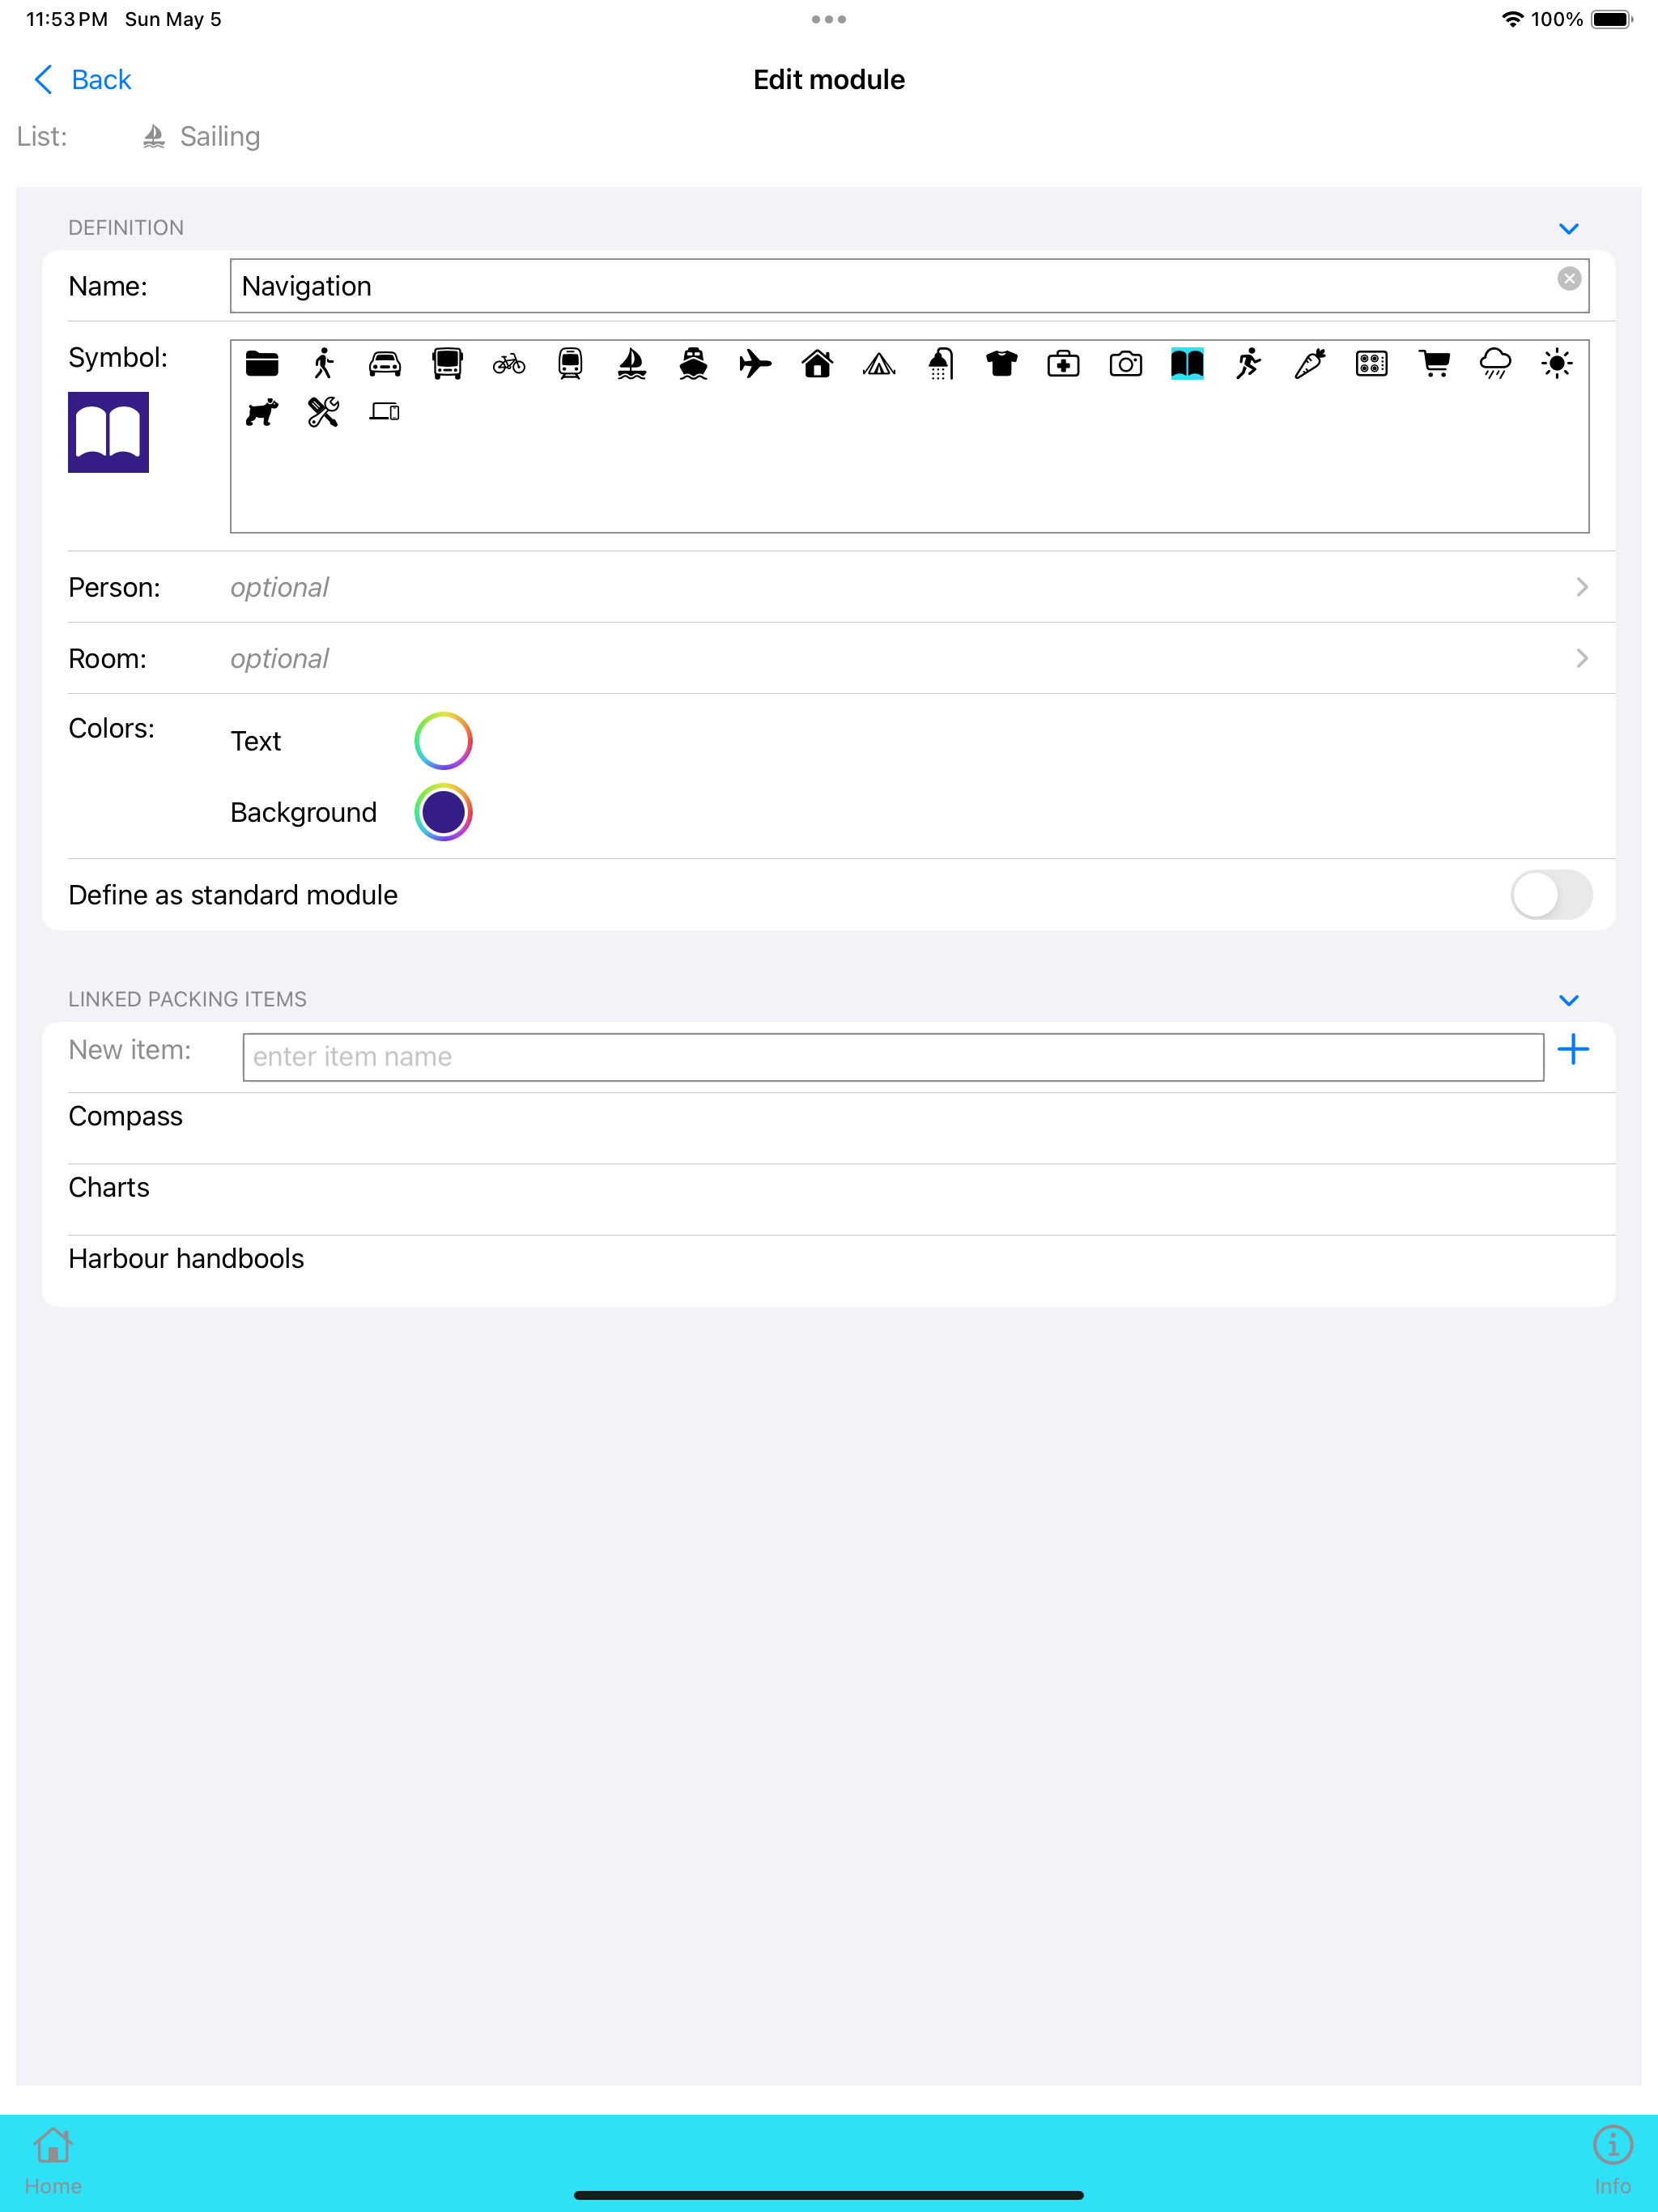
Task: Tap the battery indicator in status bar
Action: coord(1612,19)
